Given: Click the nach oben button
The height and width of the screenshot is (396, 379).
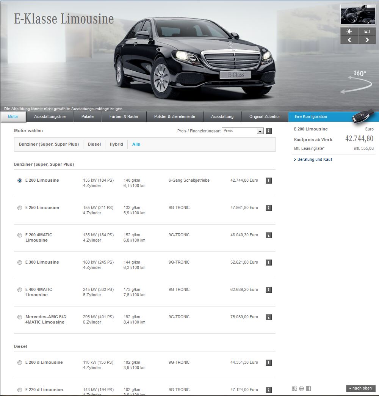Looking at the screenshot, I should (360, 388).
